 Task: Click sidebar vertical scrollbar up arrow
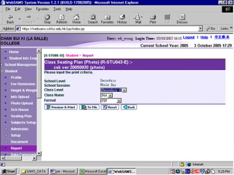(x=39, y=50)
